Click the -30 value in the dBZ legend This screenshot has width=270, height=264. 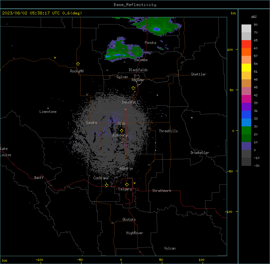(x=257, y=166)
